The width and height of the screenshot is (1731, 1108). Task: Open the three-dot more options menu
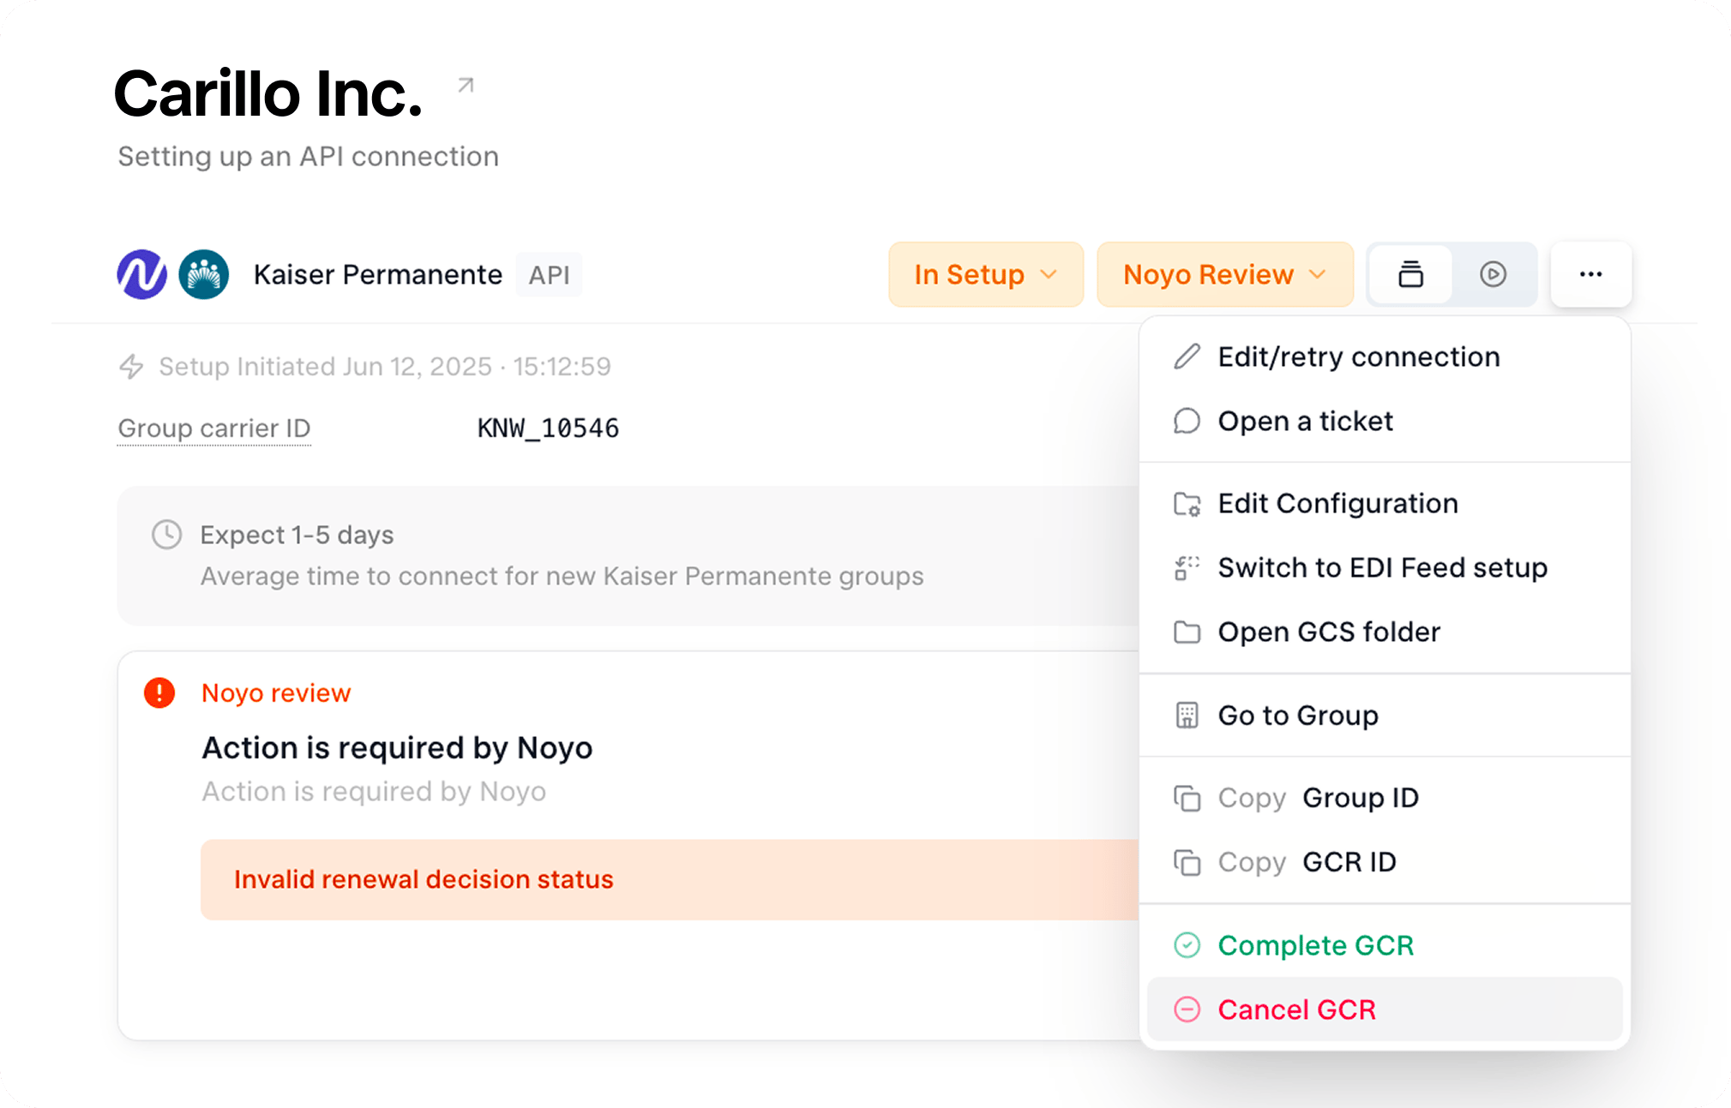[1590, 274]
